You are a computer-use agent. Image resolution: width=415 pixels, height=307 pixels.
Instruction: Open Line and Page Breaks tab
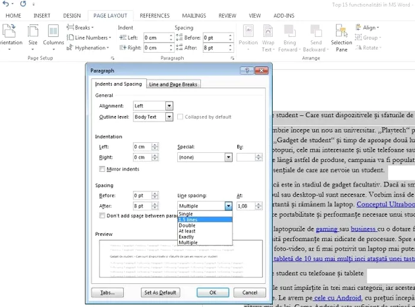pyautogui.click(x=173, y=84)
